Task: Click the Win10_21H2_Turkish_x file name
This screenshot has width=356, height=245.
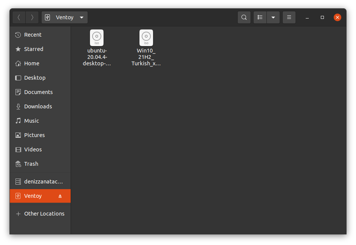Action: (146, 57)
